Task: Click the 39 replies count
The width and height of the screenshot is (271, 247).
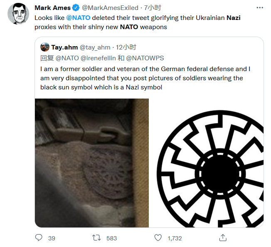Action: (x=52, y=238)
